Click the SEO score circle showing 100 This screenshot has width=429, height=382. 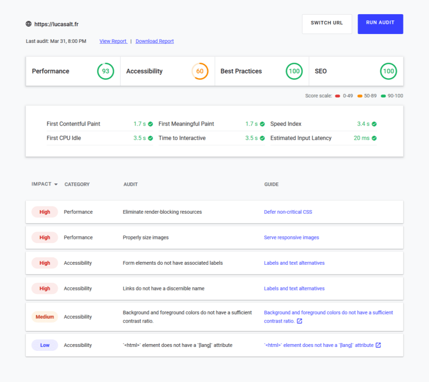point(389,71)
